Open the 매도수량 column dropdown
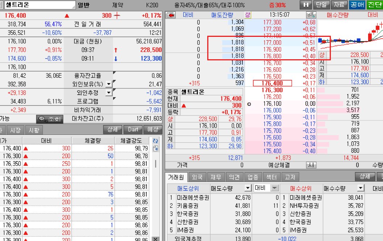The height and width of the screenshot is (241, 383). [x=248, y=188]
